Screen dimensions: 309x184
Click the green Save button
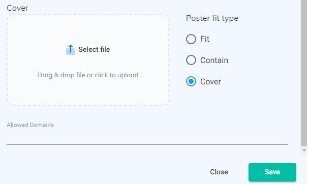272,172
